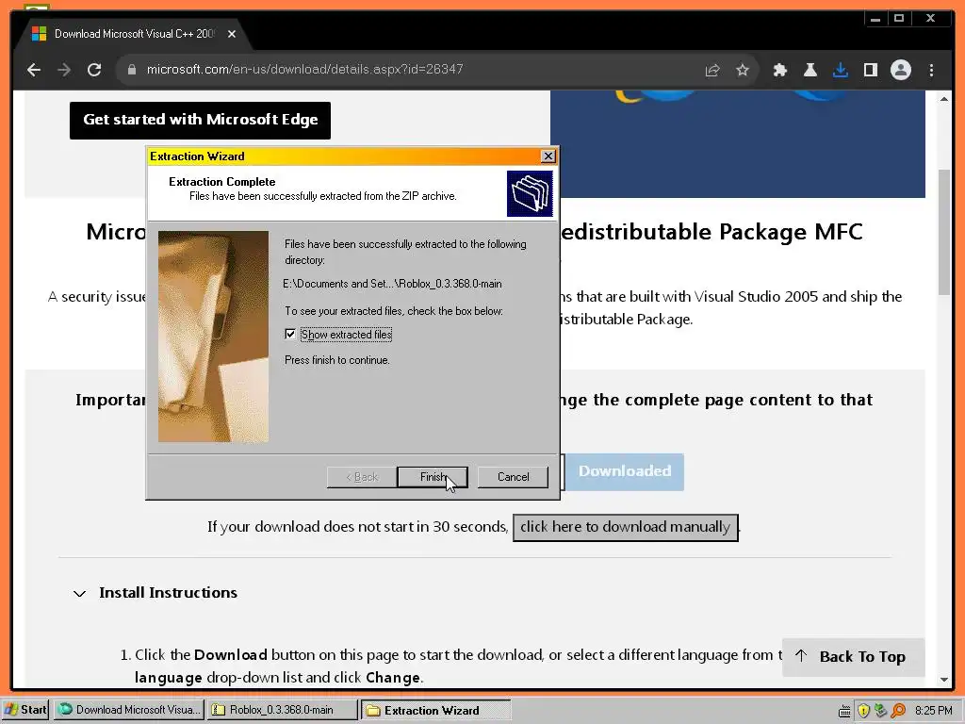Select Extraction Wizard taskbar item
Image resolution: width=965 pixels, height=724 pixels.
435,710
